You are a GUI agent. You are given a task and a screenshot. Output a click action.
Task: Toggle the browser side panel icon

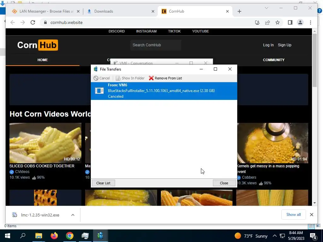(290, 22)
